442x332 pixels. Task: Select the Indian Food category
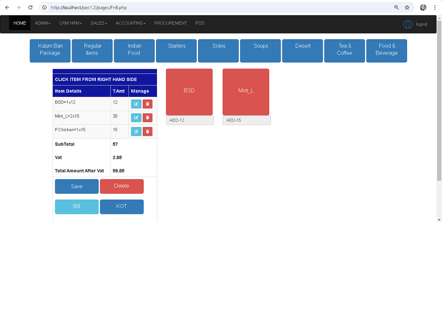[x=134, y=50]
